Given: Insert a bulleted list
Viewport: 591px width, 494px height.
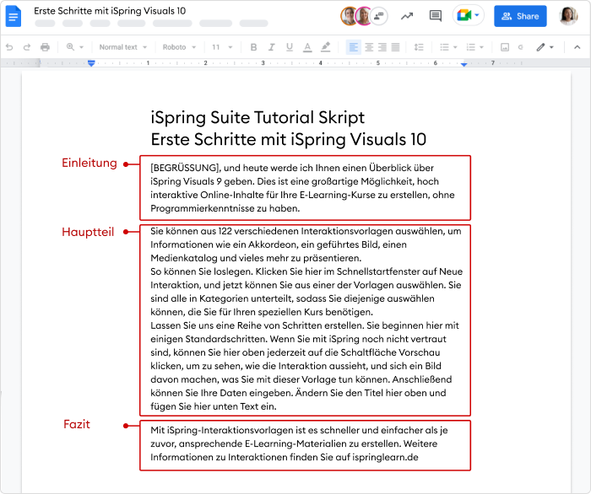Looking at the screenshot, I should (445, 47).
